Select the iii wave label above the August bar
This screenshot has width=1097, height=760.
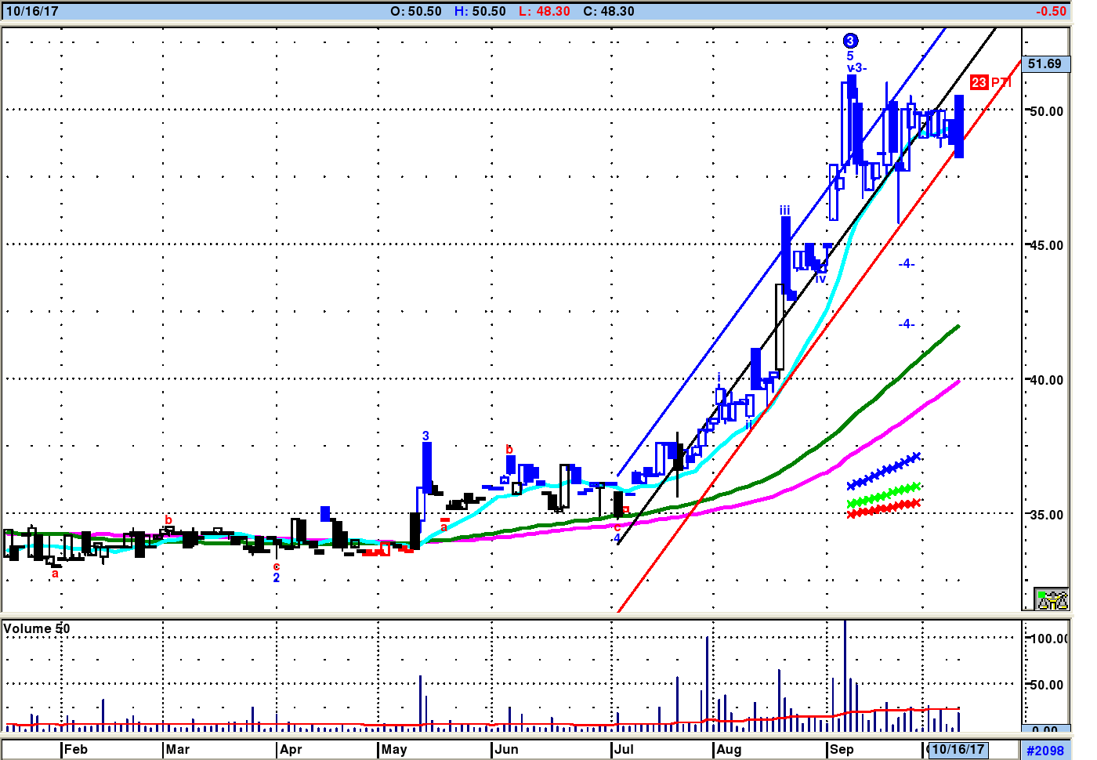click(784, 211)
